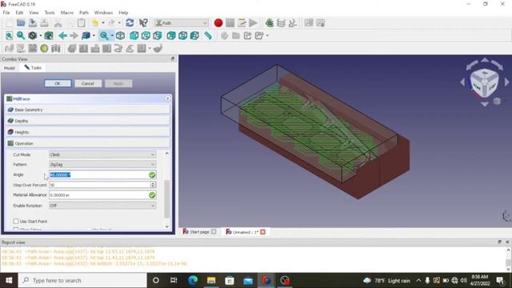Click the OK button
The height and width of the screenshot is (288, 512).
pos(58,83)
